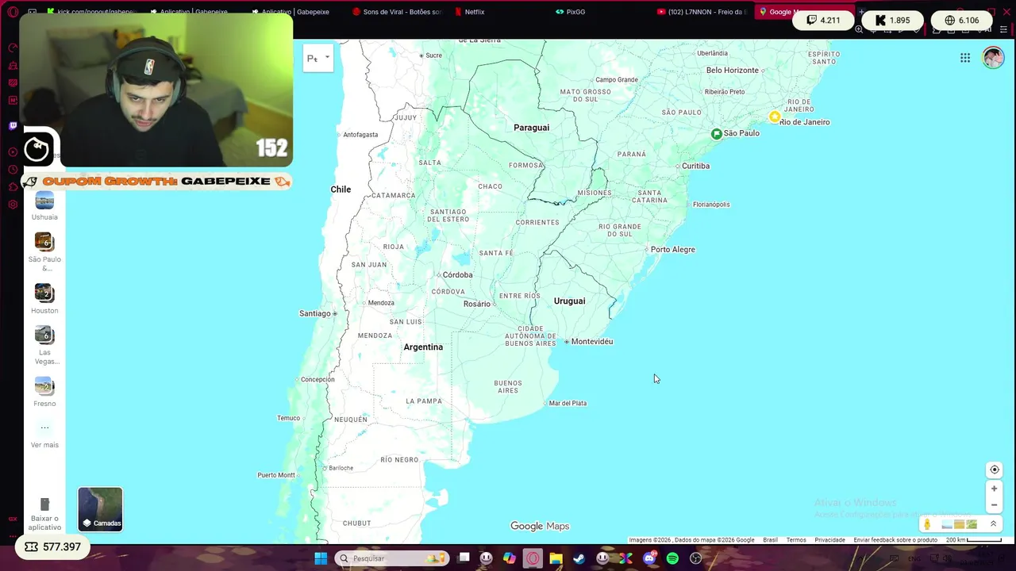Open the Google apps grid icon
The width and height of the screenshot is (1016, 571).
click(x=965, y=58)
